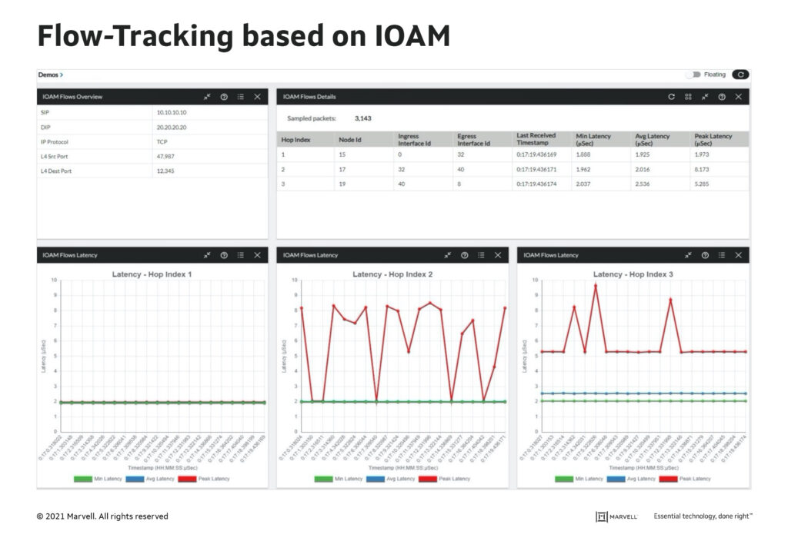The image size is (788, 541).
Task: Sort by Min Latency column header
Action: [x=602, y=140]
